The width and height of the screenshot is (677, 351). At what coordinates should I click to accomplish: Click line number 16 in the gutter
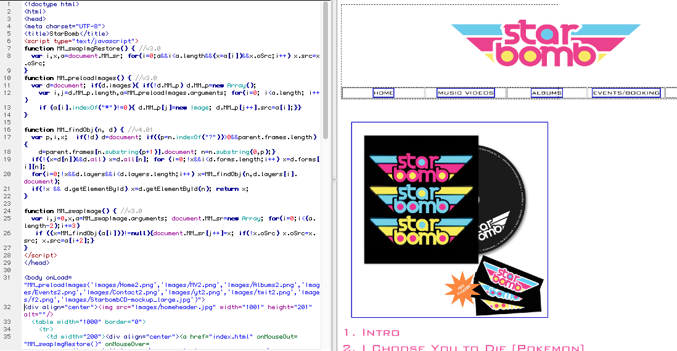(7, 129)
